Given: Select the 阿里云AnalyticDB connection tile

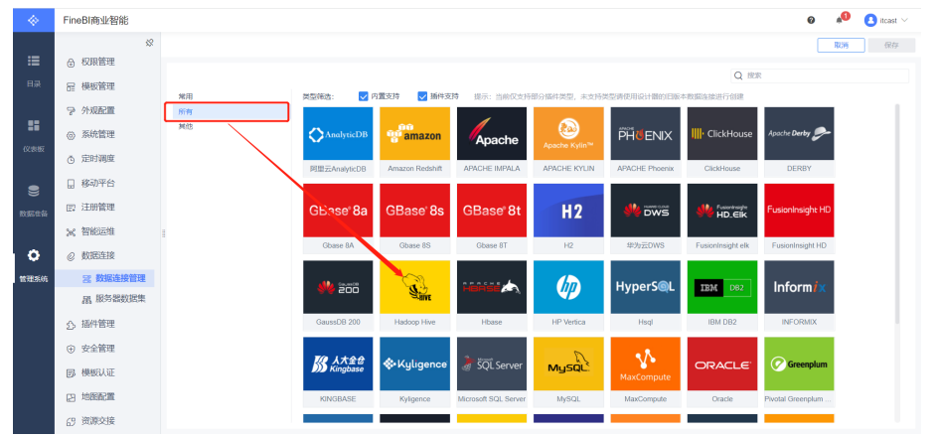Looking at the screenshot, I should [338, 142].
